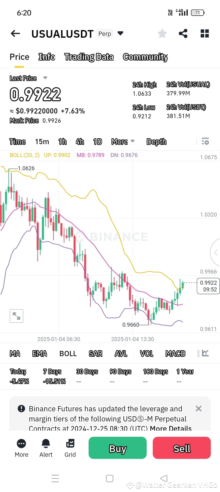Viewport: 220px width, 492px height.
Task: Select the 15m timeframe
Action: coord(42,141)
